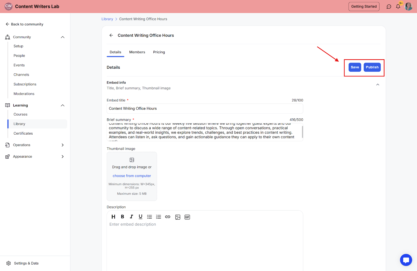Screen dimensions: 417x271
Task: Add a GIF to description
Action: point(187,217)
